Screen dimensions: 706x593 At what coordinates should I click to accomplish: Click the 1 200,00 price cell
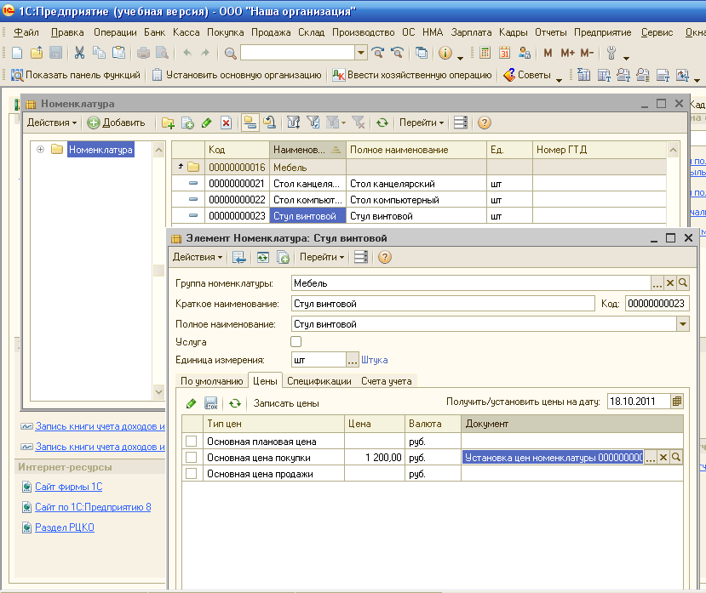point(375,458)
